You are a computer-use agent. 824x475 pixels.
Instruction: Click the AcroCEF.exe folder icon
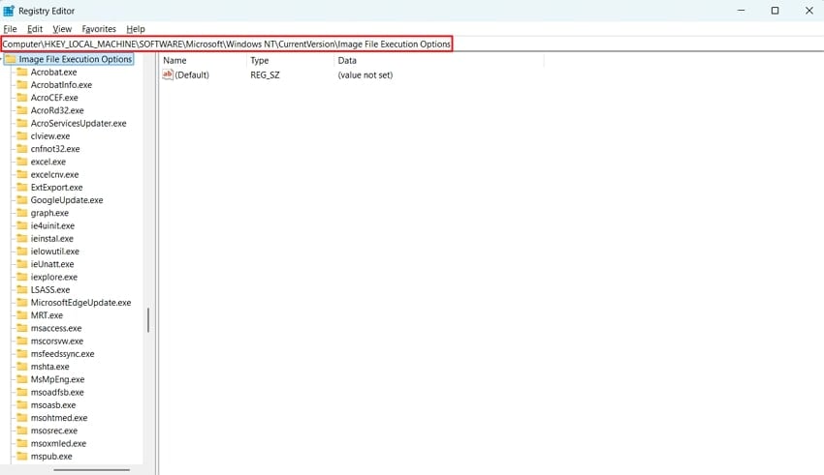(22, 98)
